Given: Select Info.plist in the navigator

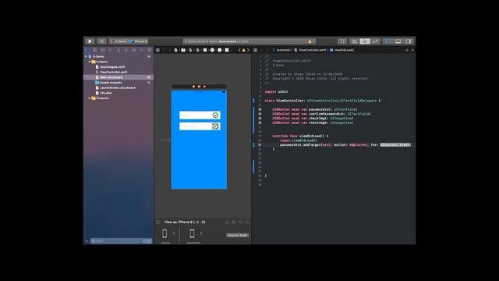Looking at the screenshot, I should [x=106, y=93].
